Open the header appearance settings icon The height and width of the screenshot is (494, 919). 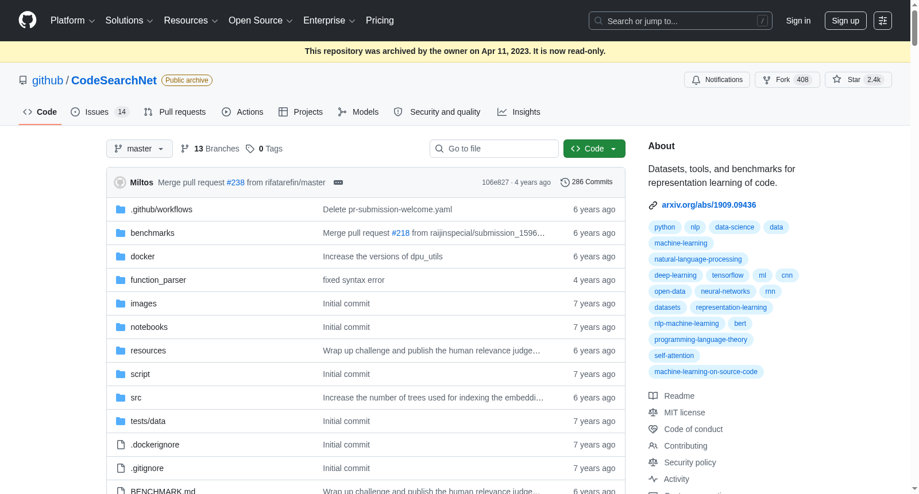(883, 21)
